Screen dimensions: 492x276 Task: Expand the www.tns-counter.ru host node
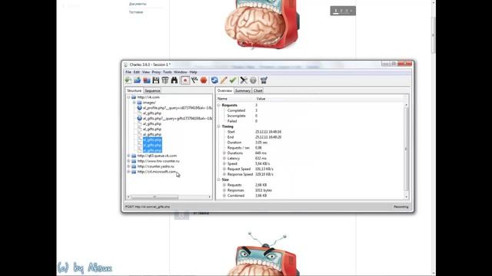128,161
